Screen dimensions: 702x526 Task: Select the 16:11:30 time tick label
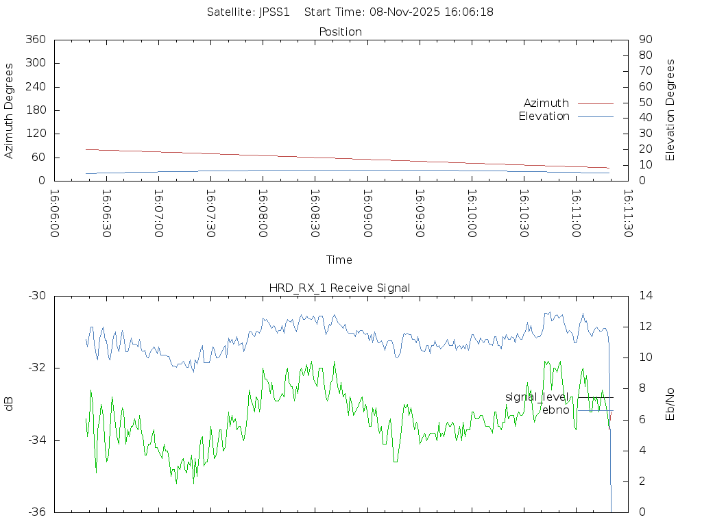tap(628, 214)
